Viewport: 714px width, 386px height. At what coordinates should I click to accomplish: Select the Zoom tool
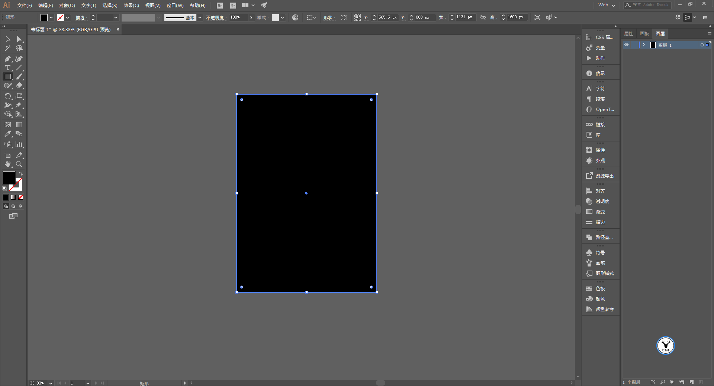pyautogui.click(x=19, y=164)
